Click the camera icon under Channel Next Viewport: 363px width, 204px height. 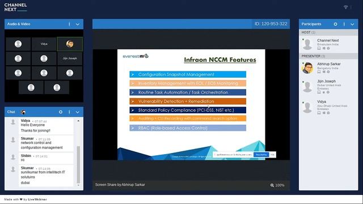click(x=324, y=48)
